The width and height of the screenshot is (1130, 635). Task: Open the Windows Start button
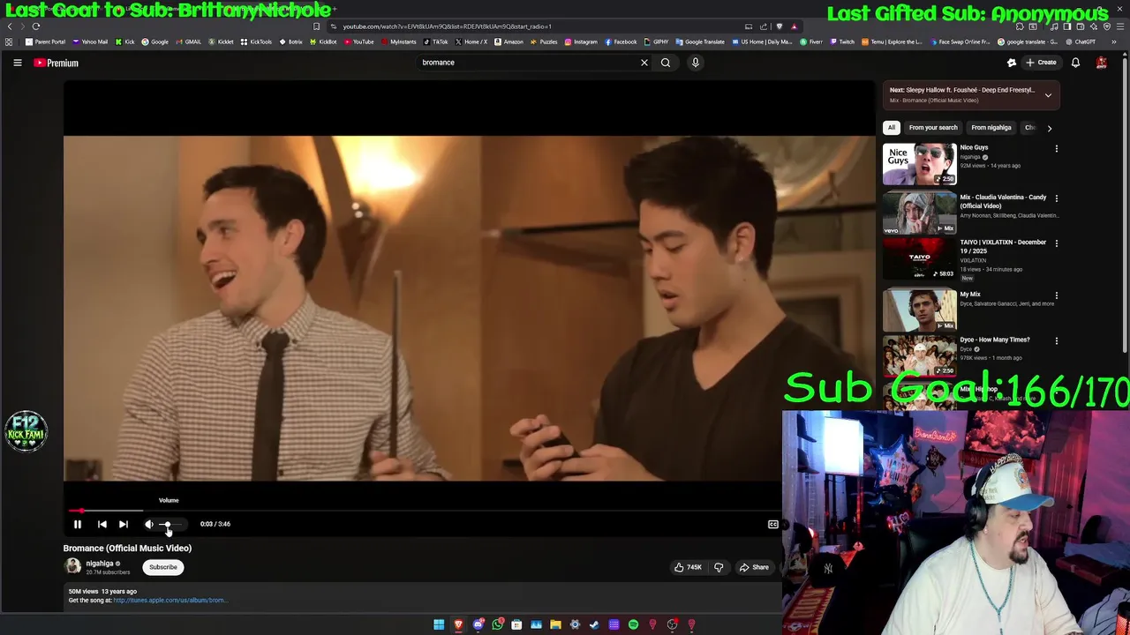click(x=439, y=624)
